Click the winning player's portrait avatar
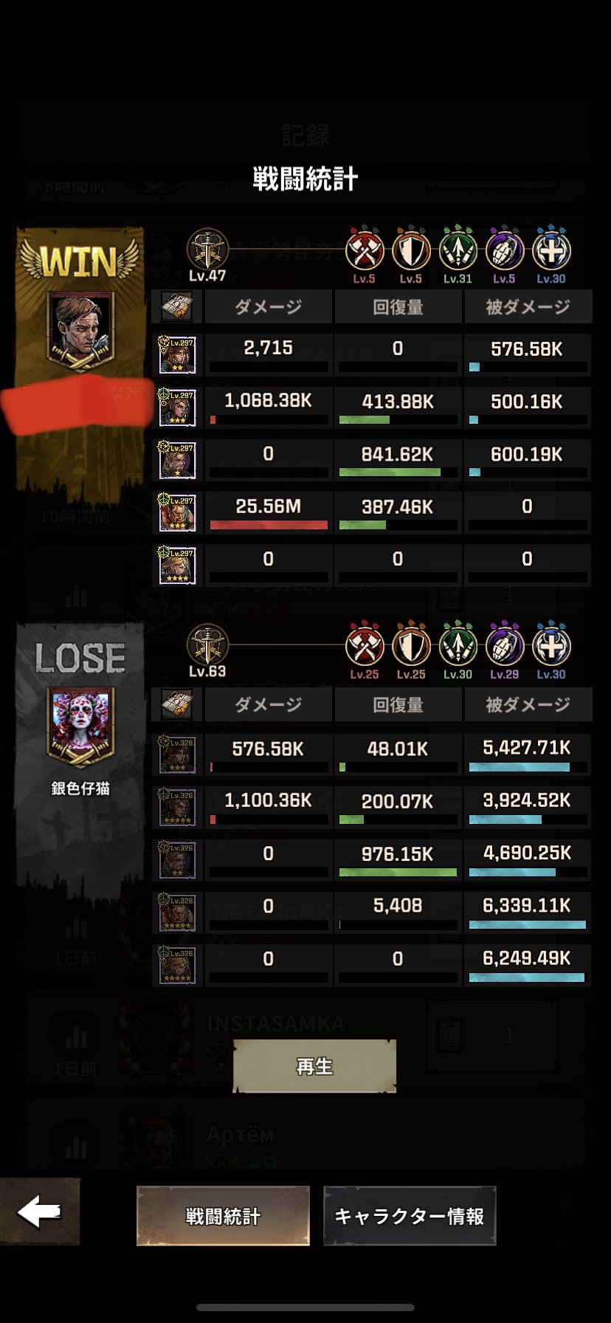 [x=80, y=329]
